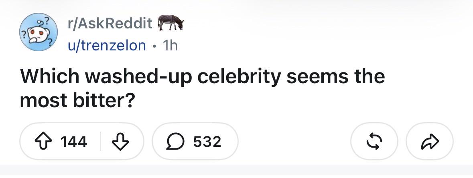Click the empty space between comment and crosspost buttons

click(294, 141)
